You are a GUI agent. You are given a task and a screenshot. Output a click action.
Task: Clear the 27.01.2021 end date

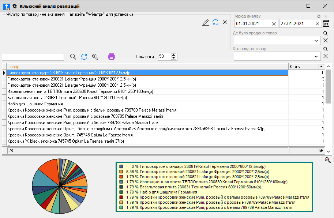[318, 24]
